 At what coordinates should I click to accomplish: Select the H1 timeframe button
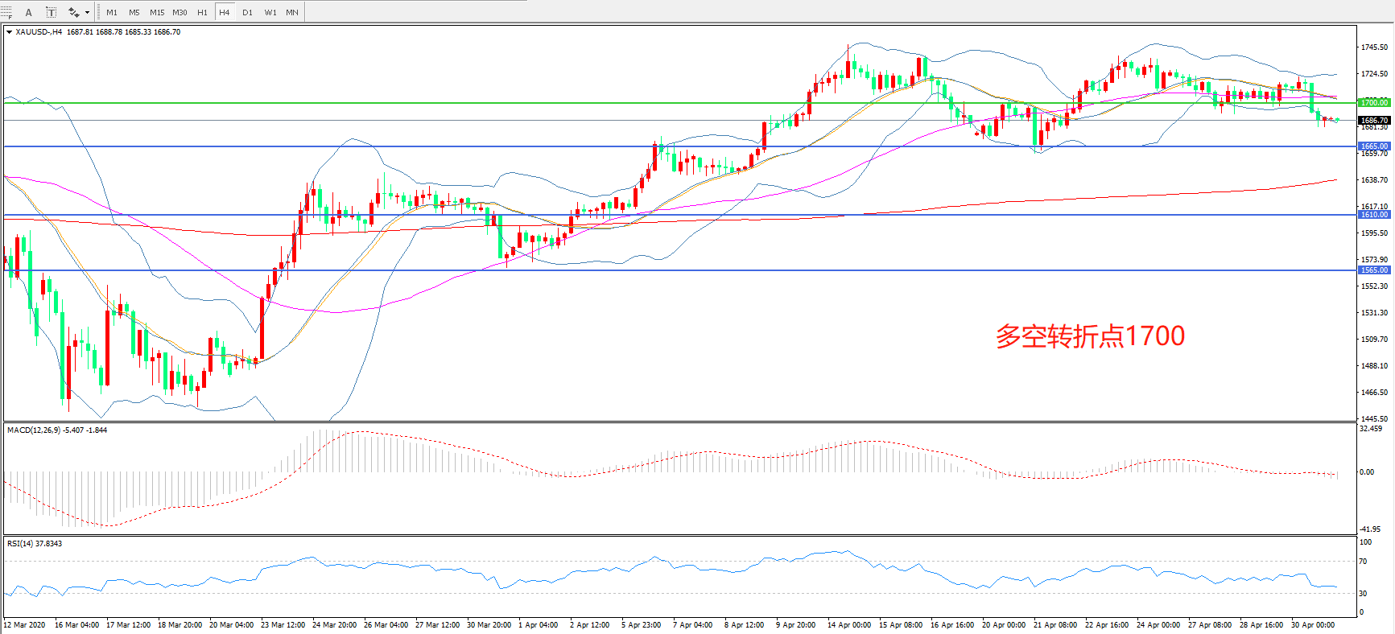[202, 12]
